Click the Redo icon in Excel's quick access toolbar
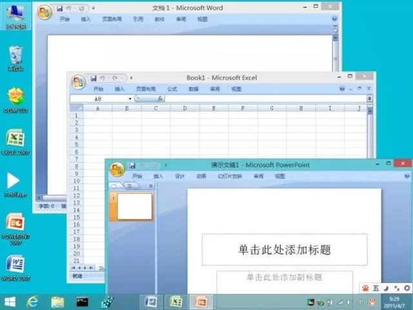Viewport: 413px width, 310px height. click(115, 78)
